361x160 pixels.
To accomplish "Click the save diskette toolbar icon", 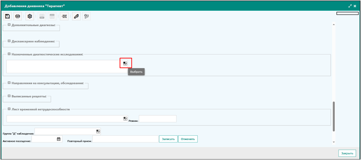I will (7, 16).
